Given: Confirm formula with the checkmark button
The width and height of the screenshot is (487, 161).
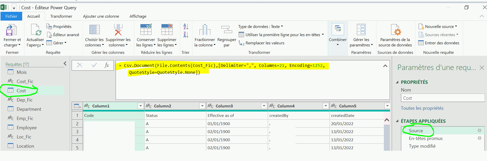Looking at the screenshot, I should click(x=94, y=65).
